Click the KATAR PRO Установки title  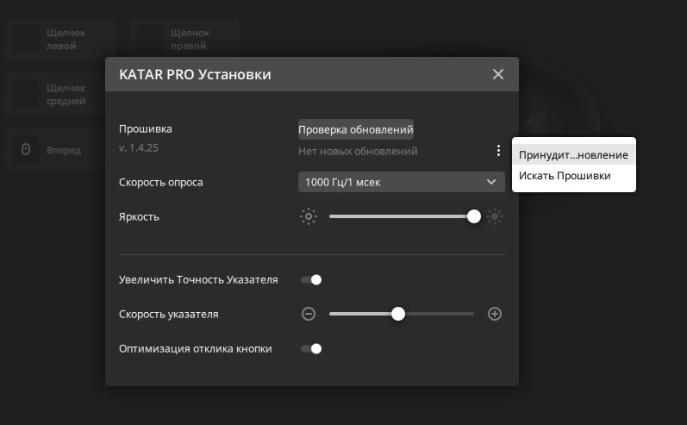[x=195, y=74]
